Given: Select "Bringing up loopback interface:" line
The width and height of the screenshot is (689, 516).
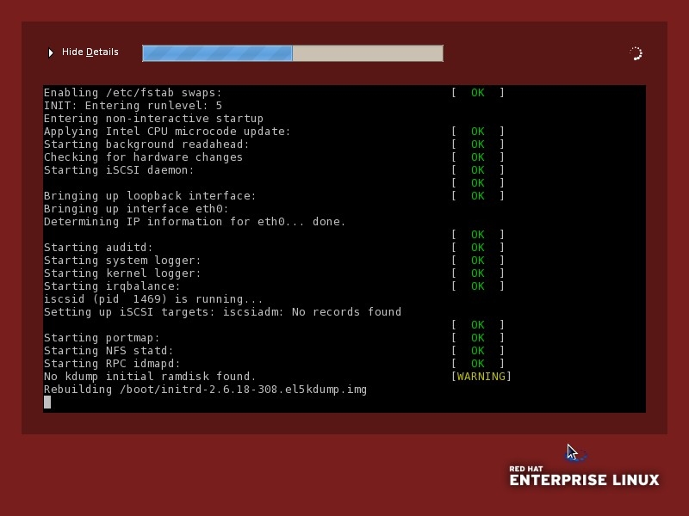Looking at the screenshot, I should [150, 196].
